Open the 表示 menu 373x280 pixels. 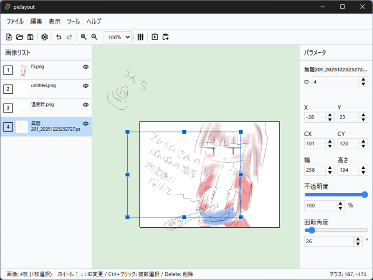coord(55,21)
